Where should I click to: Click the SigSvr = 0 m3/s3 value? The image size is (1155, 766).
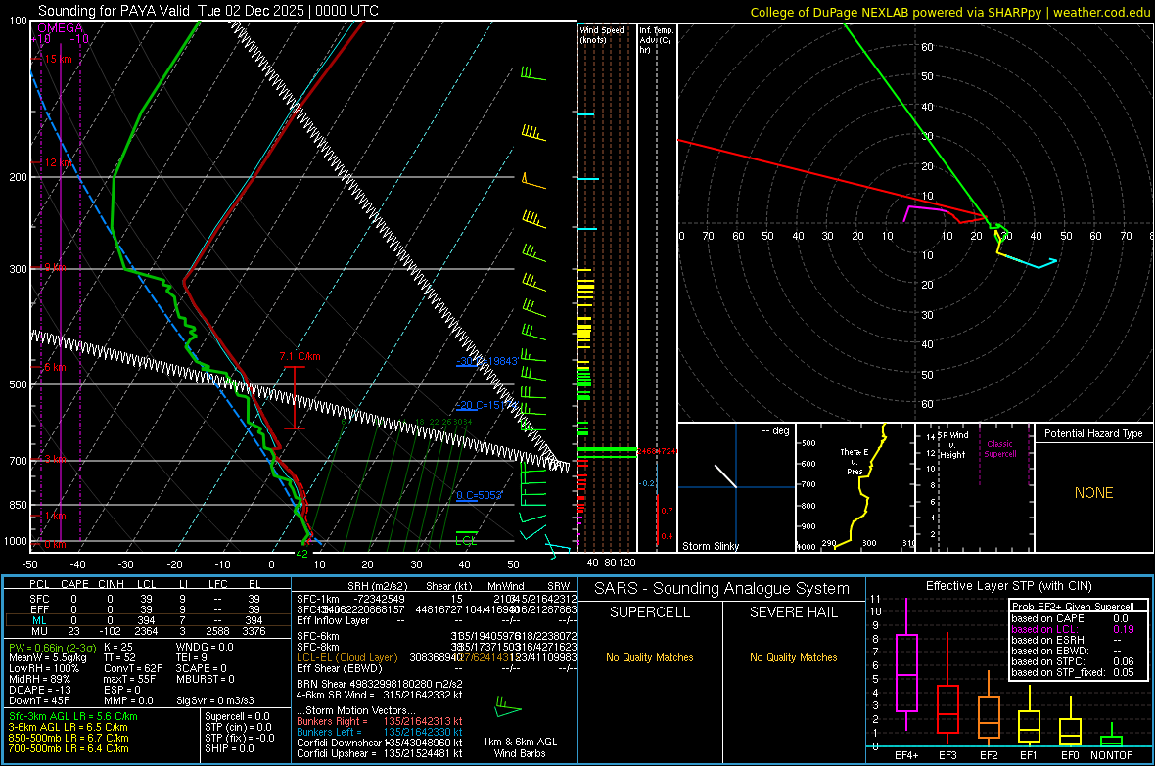point(215,700)
